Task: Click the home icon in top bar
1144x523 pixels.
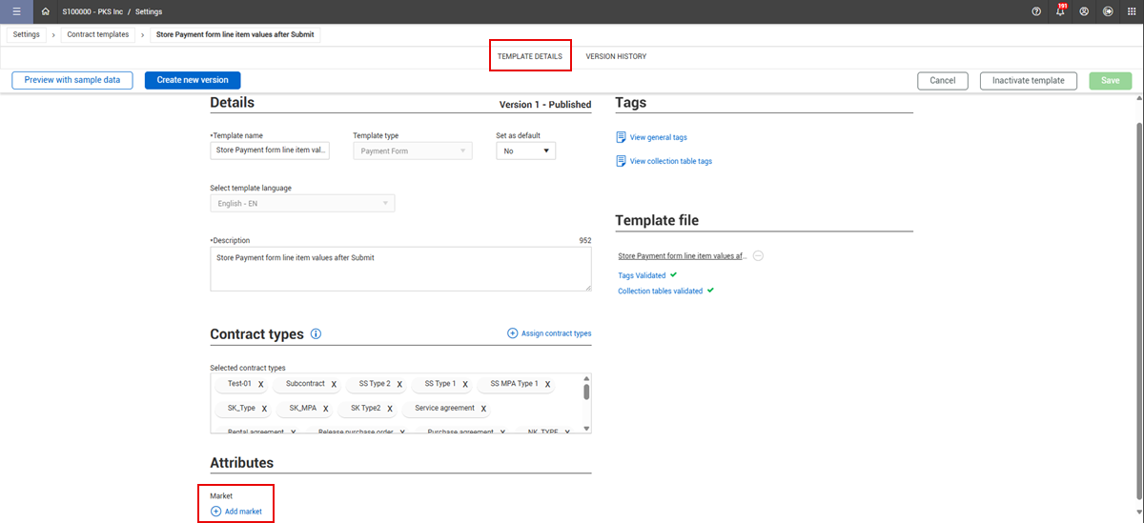Action: click(45, 11)
